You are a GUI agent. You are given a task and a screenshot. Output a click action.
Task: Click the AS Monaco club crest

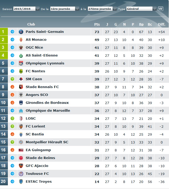click(21, 40)
